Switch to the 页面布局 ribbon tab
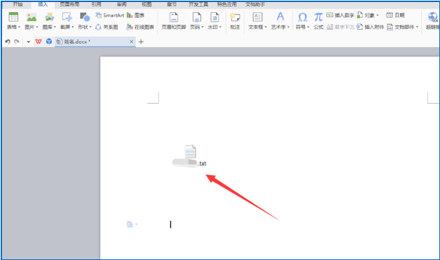 (x=69, y=4)
